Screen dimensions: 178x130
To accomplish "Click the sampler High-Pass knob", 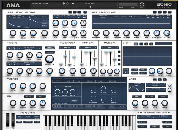I will tap(96, 33).
